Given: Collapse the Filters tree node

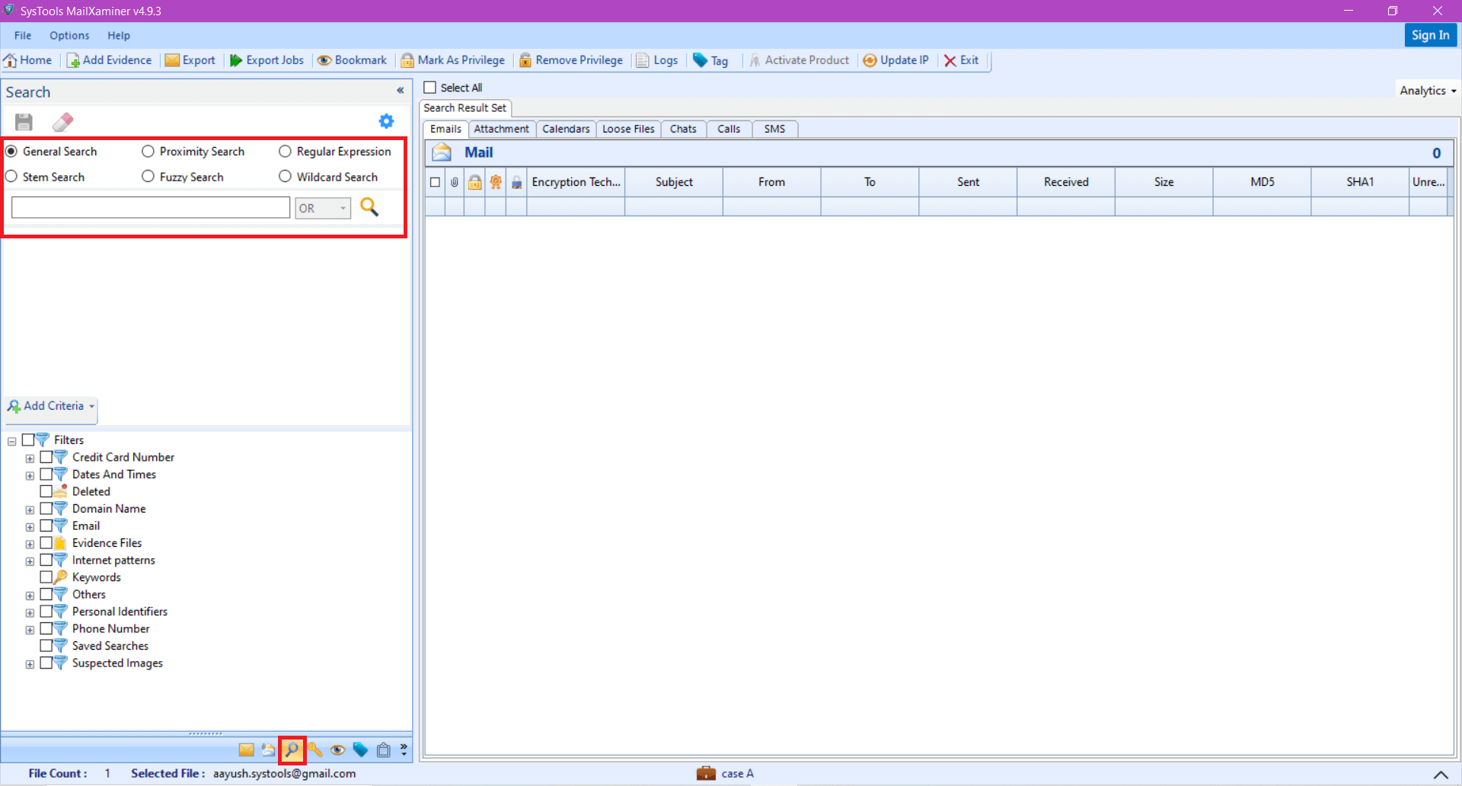Looking at the screenshot, I should (x=11, y=441).
